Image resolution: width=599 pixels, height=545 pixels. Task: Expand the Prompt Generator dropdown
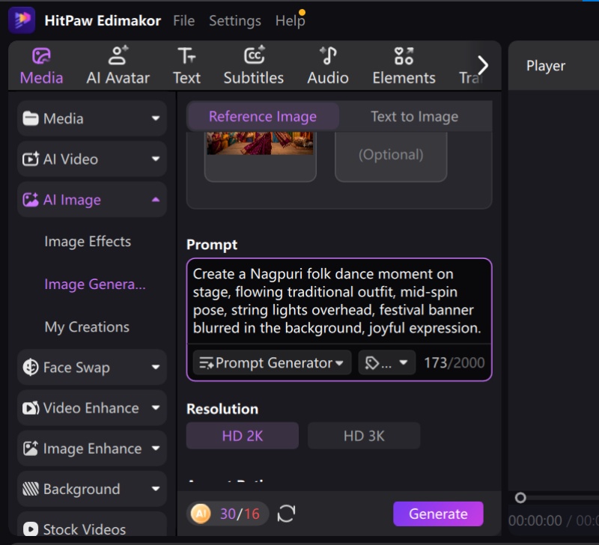point(272,362)
